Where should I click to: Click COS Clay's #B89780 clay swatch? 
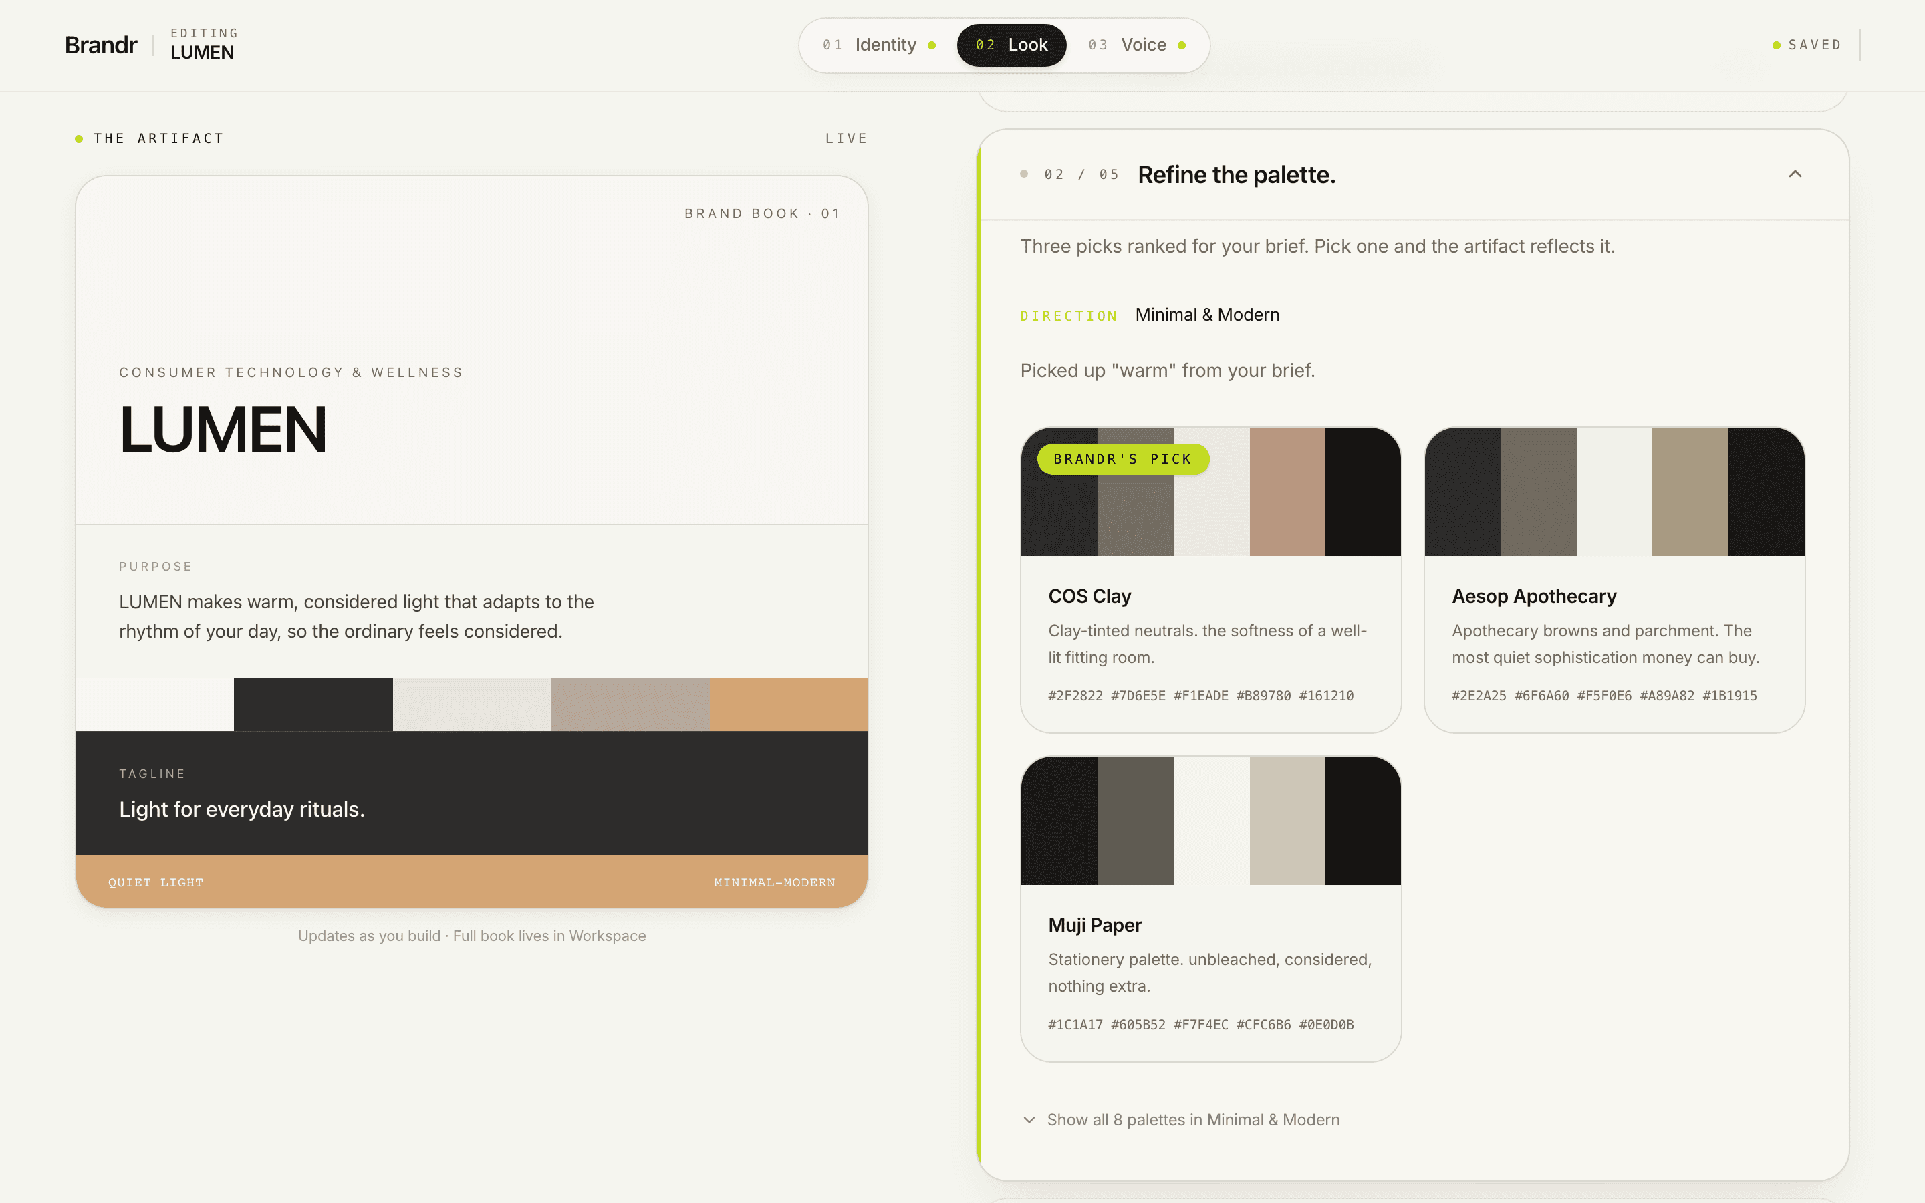point(1286,492)
